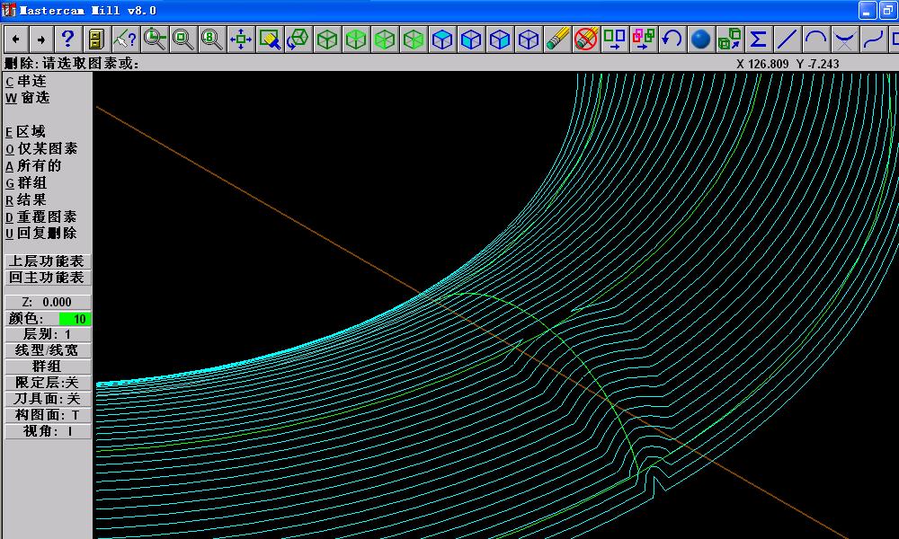Viewport: 899px width, 539px height.
Task: Click the 删除:请选取图素或 prompt text
Action: (x=72, y=63)
